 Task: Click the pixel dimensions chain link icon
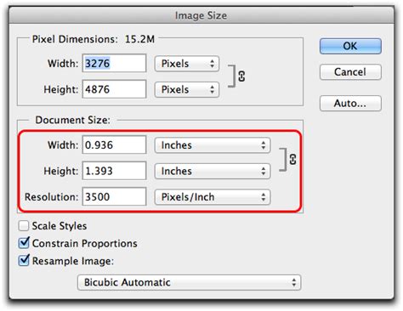click(x=241, y=76)
